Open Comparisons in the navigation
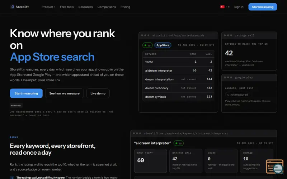 107,7
